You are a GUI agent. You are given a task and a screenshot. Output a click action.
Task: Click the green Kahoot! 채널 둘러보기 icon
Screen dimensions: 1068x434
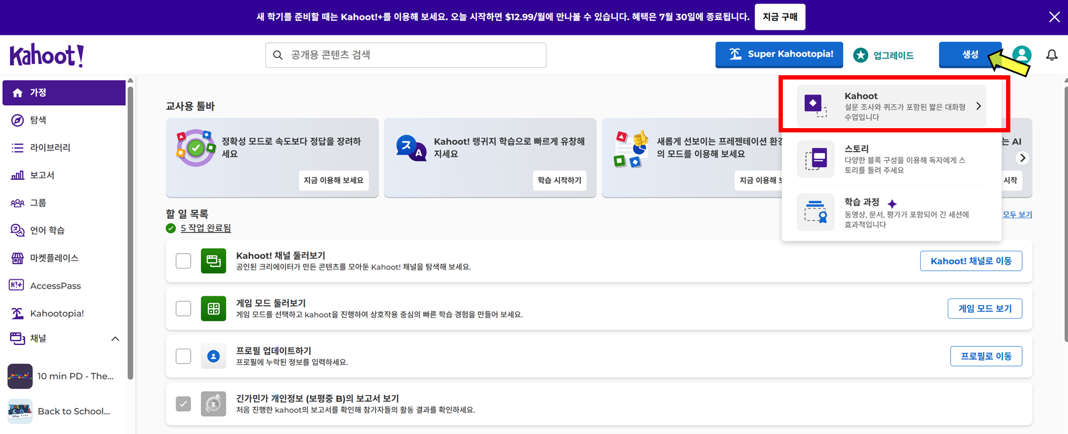214,261
